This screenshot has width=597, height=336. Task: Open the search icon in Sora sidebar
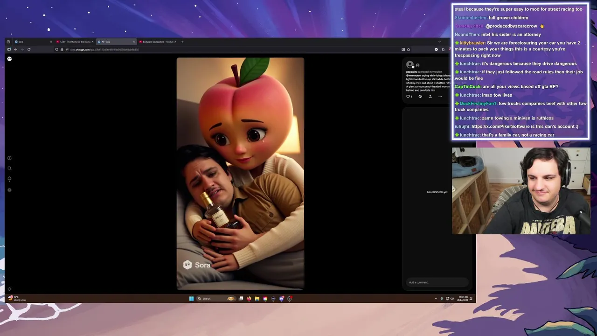(9, 168)
